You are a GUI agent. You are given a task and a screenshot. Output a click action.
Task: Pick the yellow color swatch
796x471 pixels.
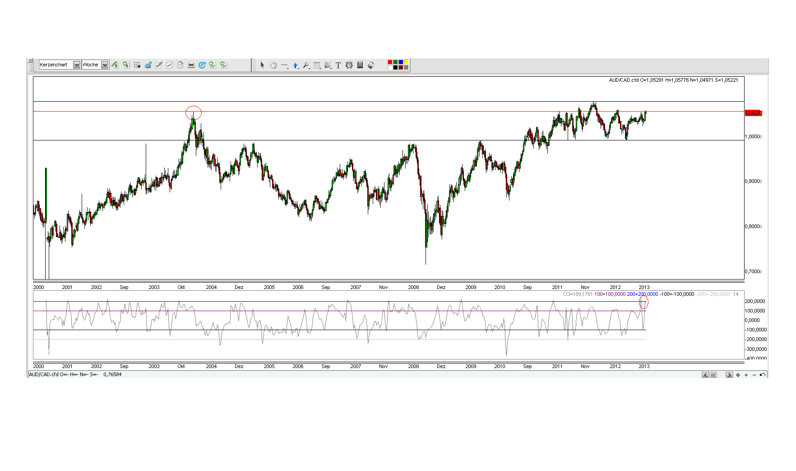pyautogui.click(x=406, y=62)
